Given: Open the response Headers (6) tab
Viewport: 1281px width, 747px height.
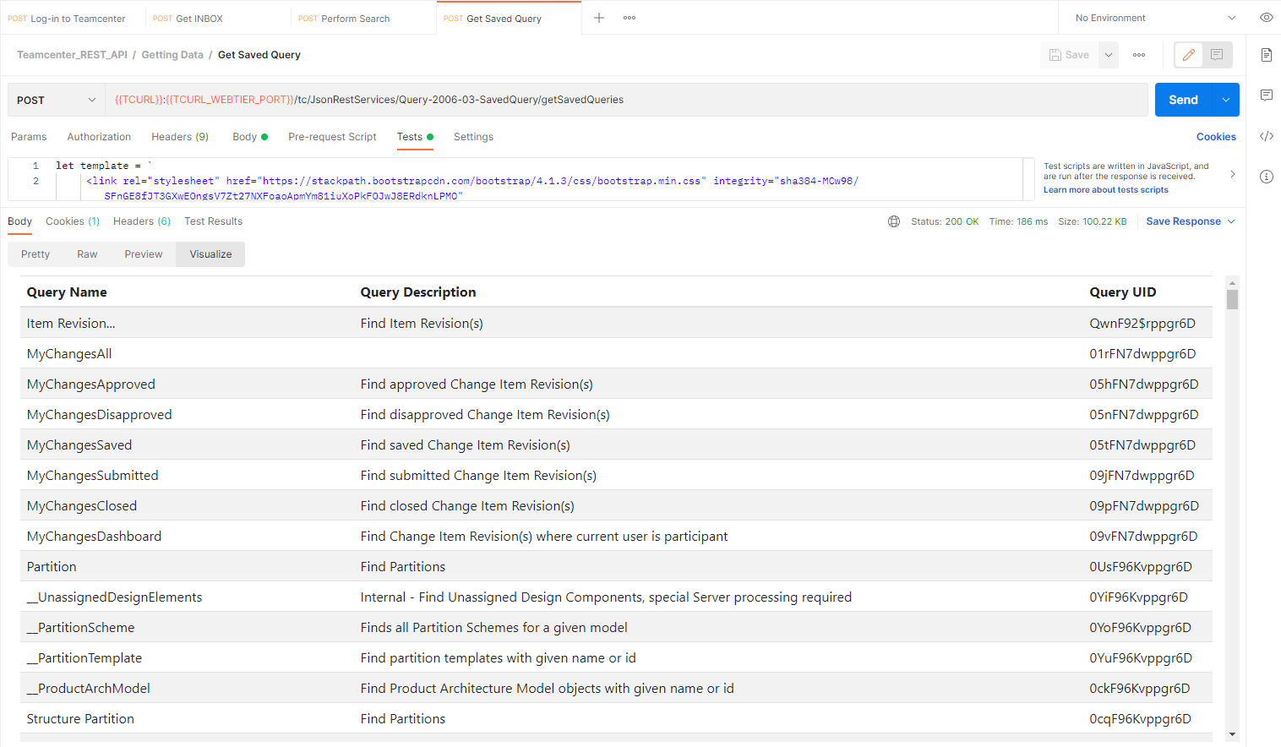Looking at the screenshot, I should tap(142, 221).
